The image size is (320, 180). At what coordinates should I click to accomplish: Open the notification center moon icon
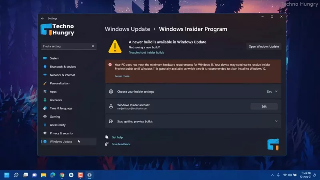coord(315,175)
